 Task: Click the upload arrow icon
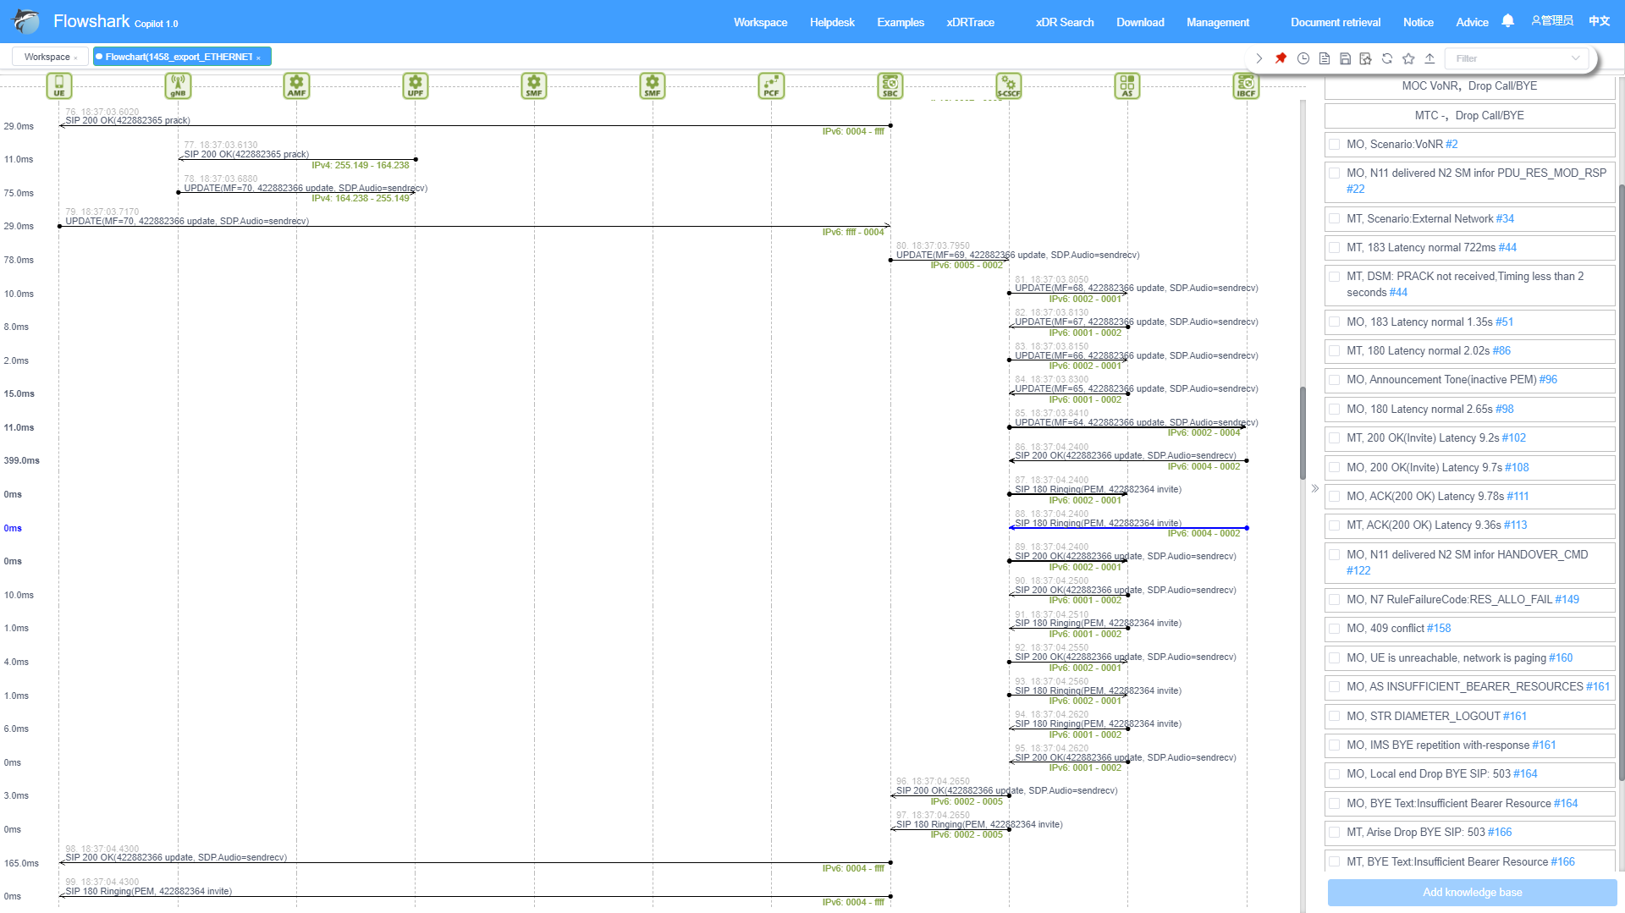1429,58
